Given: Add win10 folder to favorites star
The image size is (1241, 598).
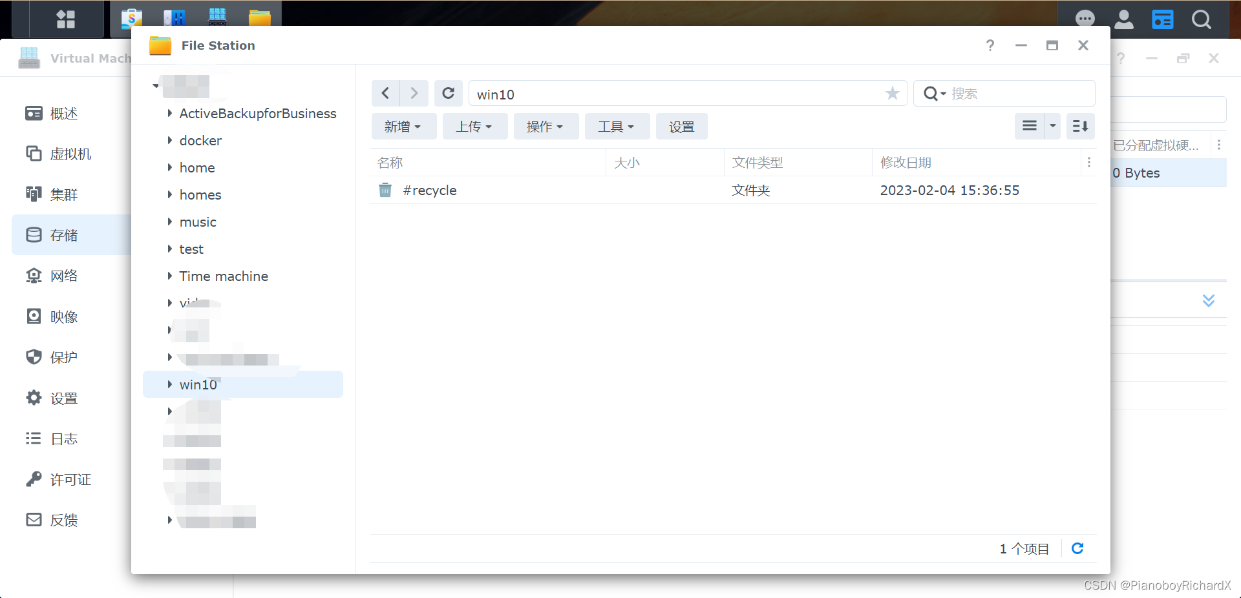Looking at the screenshot, I should tap(893, 94).
